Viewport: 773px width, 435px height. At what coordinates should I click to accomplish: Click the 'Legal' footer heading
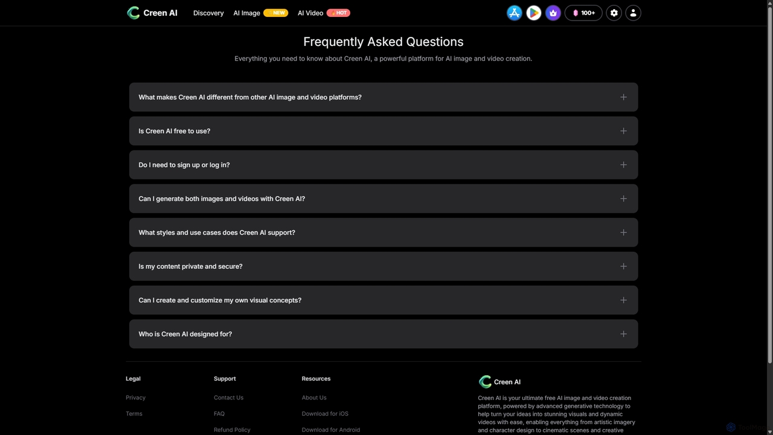pos(133,379)
